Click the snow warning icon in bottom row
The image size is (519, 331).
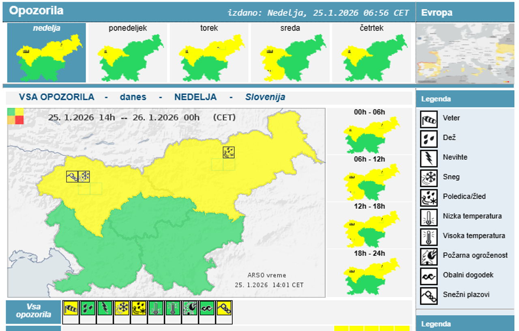click(122, 308)
